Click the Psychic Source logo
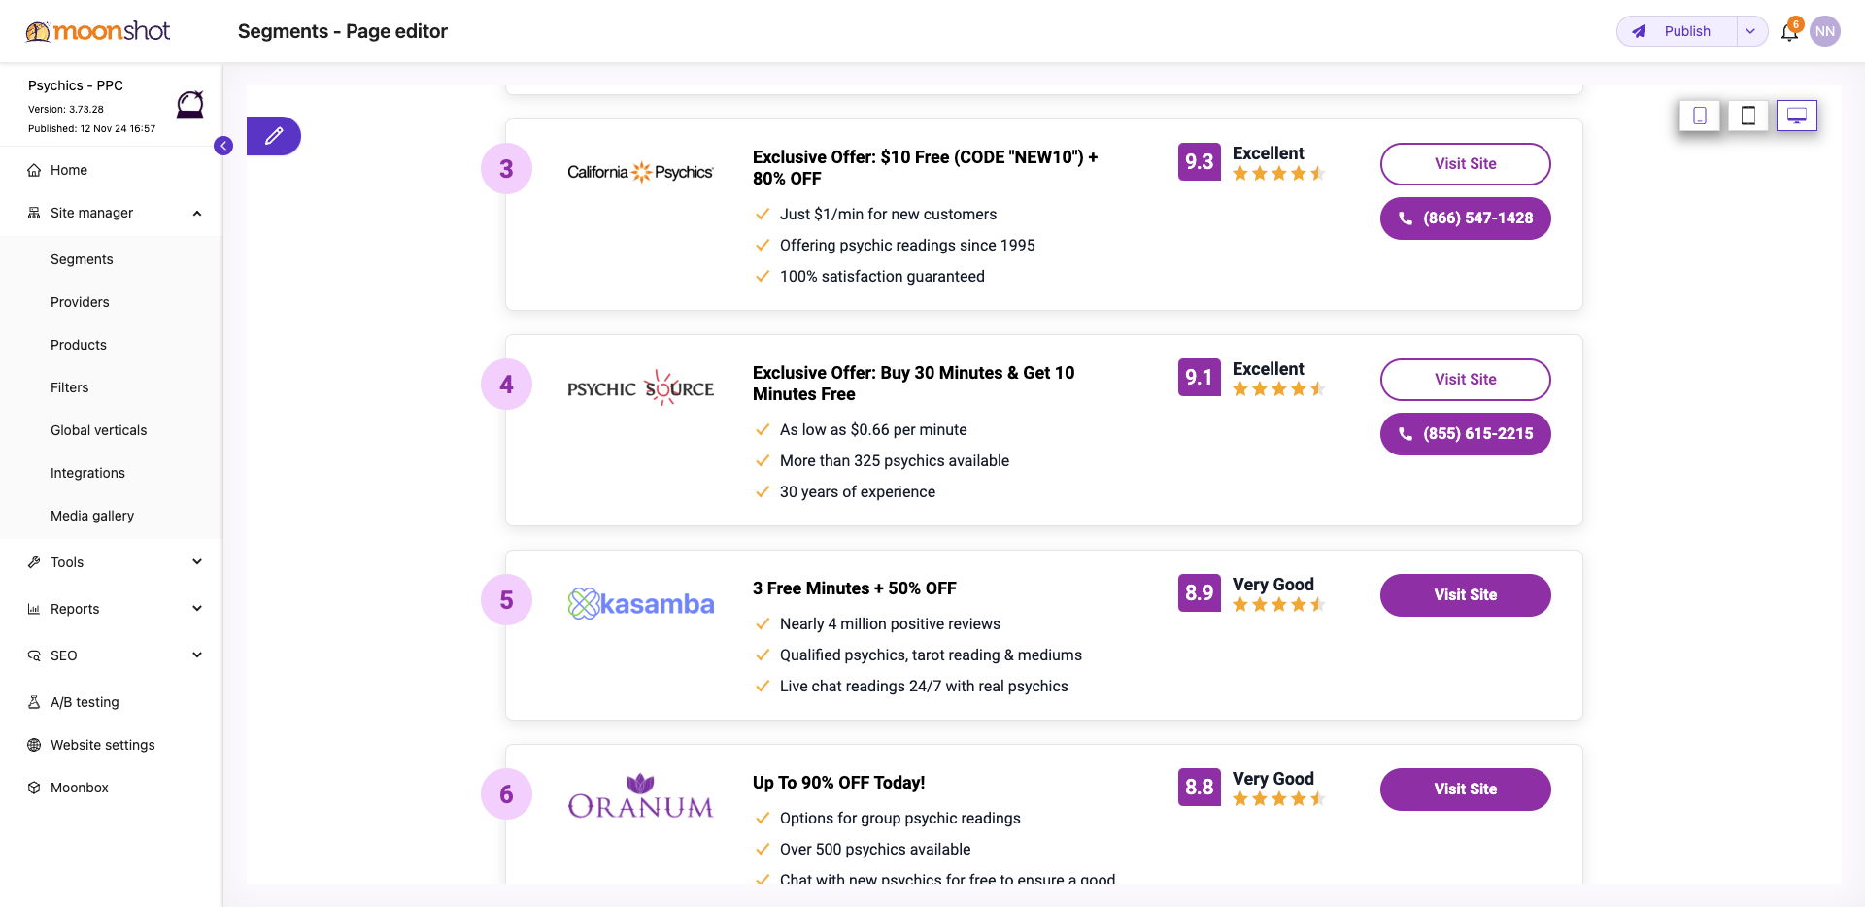This screenshot has height=907, width=1865. pyautogui.click(x=640, y=387)
